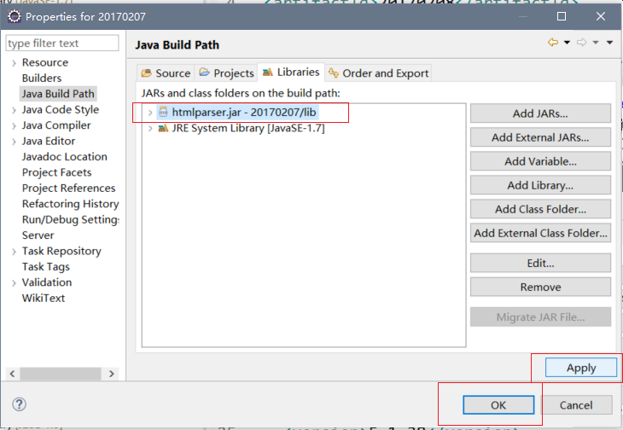The width and height of the screenshot is (623, 430).
Task: Remove the selected library entry
Action: (x=540, y=287)
